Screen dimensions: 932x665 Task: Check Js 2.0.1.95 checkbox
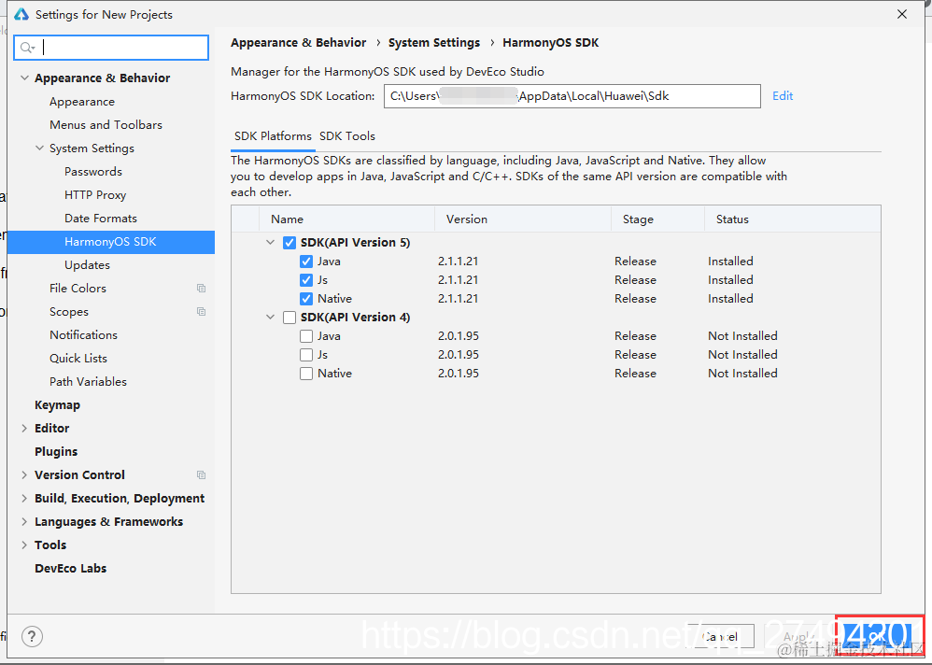tap(306, 355)
